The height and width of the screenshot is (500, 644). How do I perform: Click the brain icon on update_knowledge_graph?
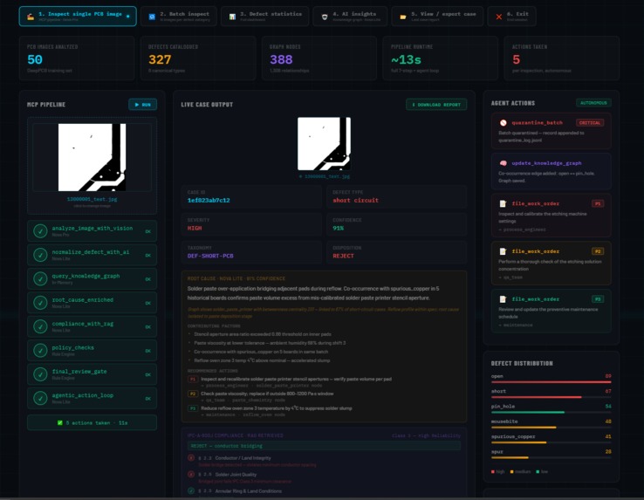point(504,163)
